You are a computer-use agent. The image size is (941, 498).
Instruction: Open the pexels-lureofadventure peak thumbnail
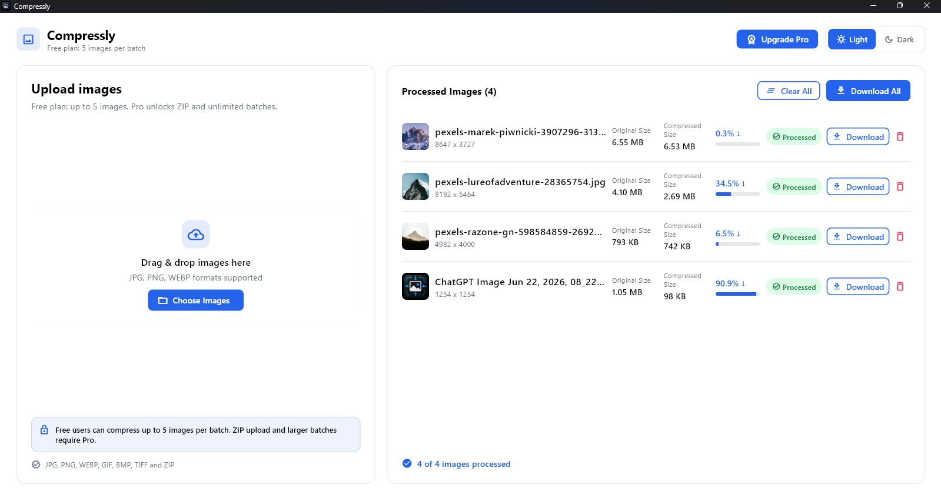tap(415, 186)
